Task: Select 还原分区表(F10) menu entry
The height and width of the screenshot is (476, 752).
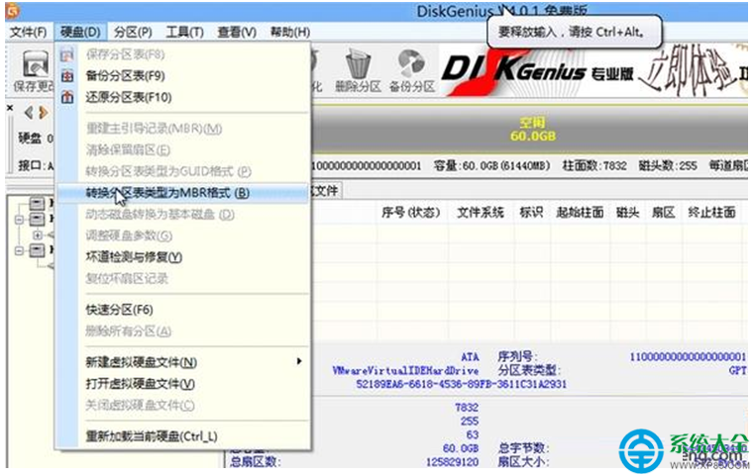Action: click(129, 97)
